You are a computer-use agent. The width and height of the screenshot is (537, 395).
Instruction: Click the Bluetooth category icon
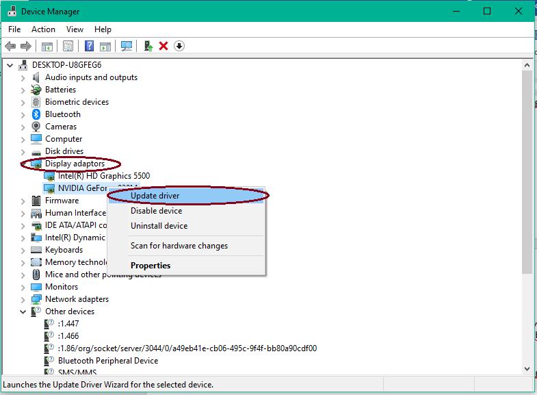click(36, 114)
